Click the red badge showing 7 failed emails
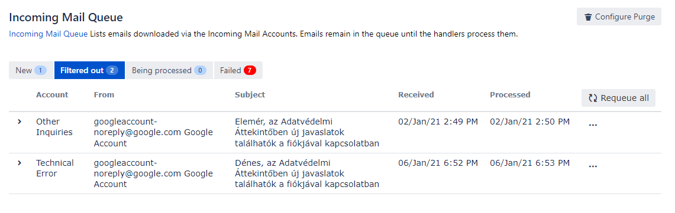 click(250, 70)
